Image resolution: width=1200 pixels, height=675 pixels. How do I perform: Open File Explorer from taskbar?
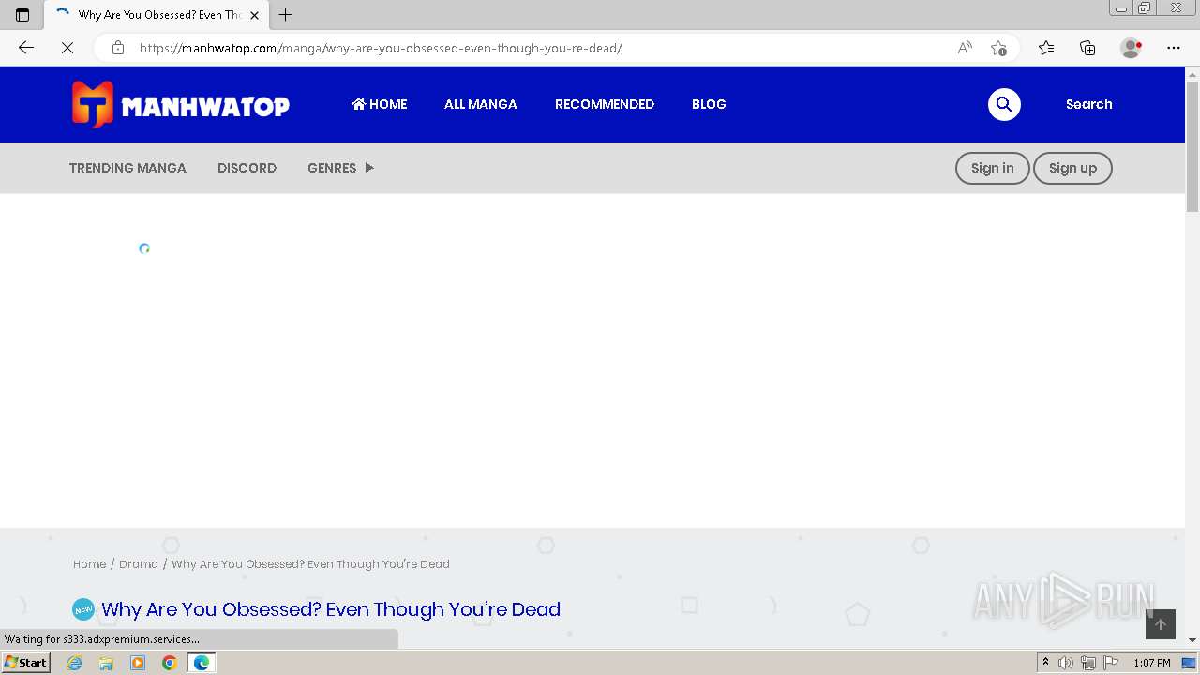point(106,663)
